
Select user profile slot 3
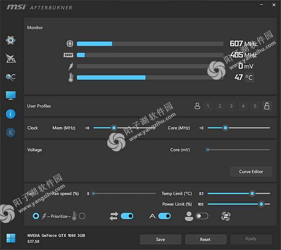231,106
